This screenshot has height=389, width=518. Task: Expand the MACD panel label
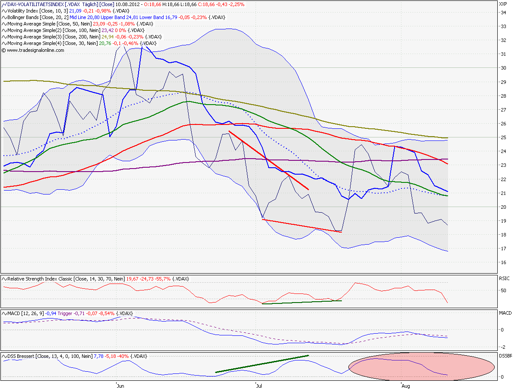click(505, 312)
